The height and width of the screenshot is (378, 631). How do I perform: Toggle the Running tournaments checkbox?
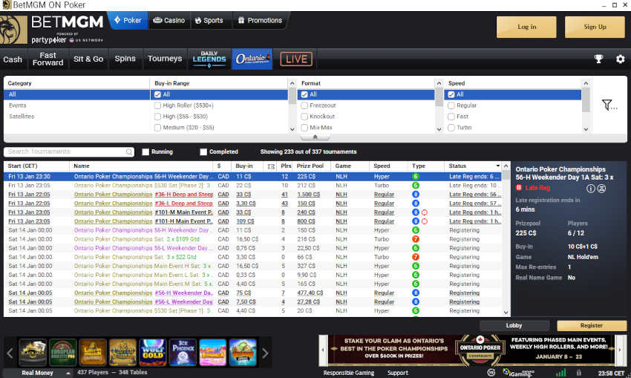146,152
